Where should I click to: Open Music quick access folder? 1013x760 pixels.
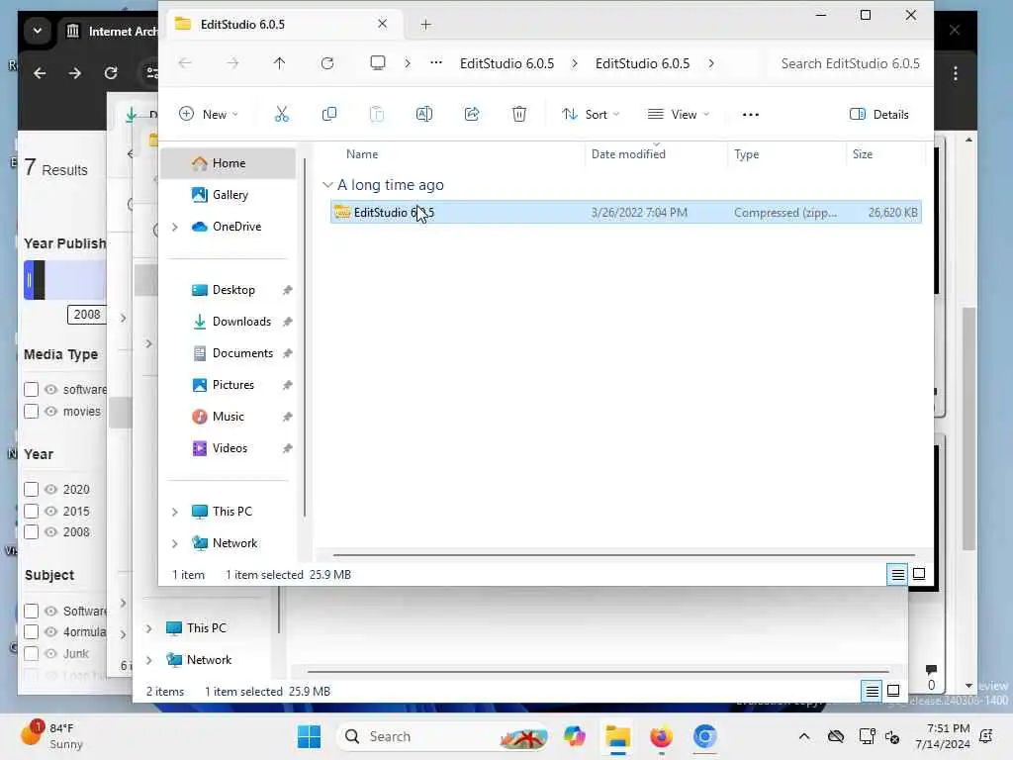tap(229, 417)
